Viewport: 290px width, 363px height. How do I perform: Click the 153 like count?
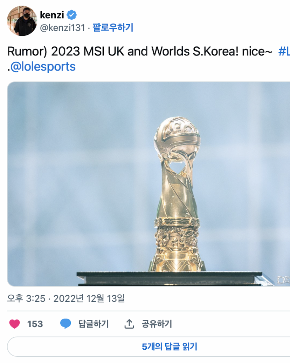tap(35, 324)
